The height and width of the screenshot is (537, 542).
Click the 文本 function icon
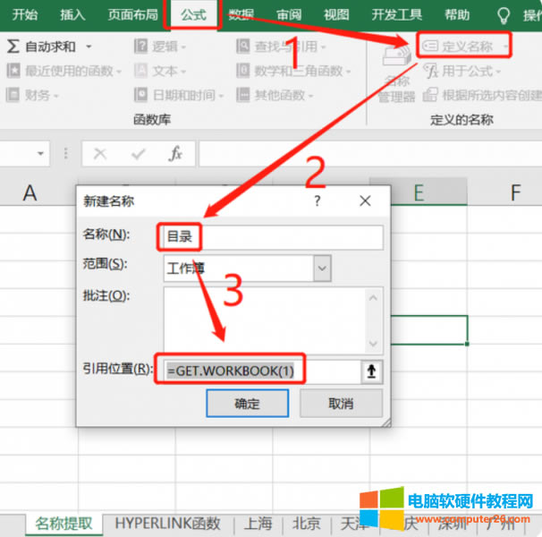click(140, 71)
